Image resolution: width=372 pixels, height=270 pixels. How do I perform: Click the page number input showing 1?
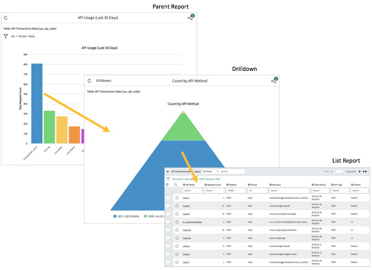(341, 172)
